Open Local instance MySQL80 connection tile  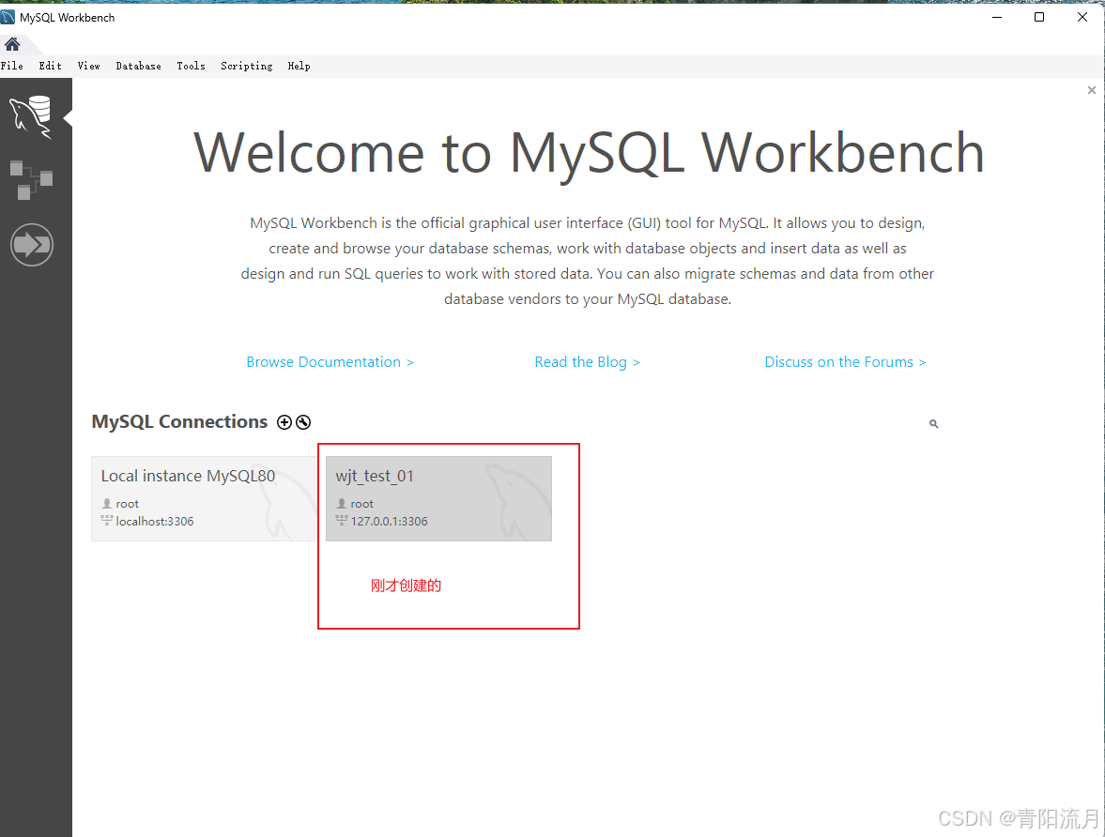[205, 499]
